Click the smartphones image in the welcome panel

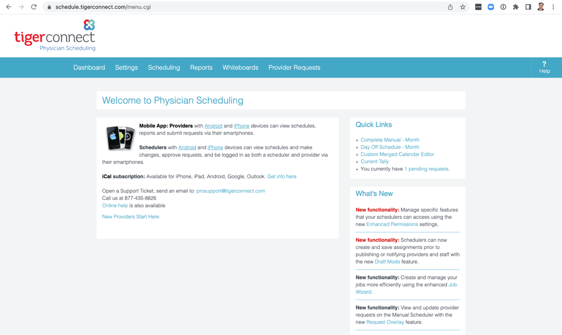pos(120,138)
